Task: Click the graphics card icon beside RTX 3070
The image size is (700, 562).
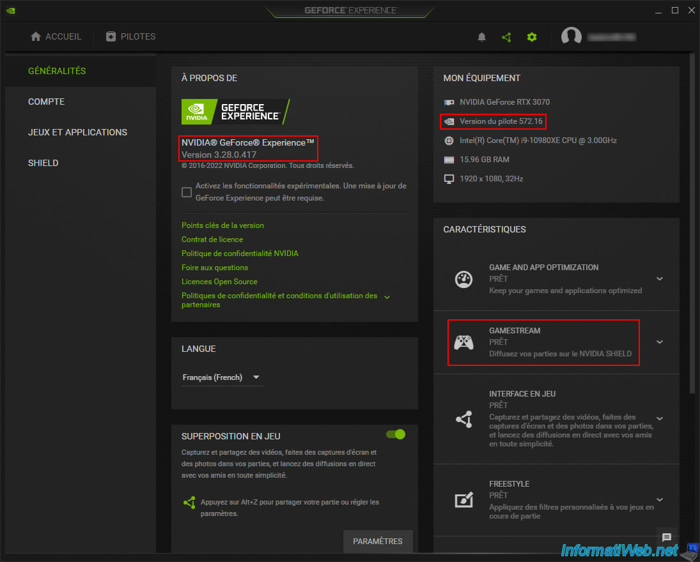Action: pos(449,102)
